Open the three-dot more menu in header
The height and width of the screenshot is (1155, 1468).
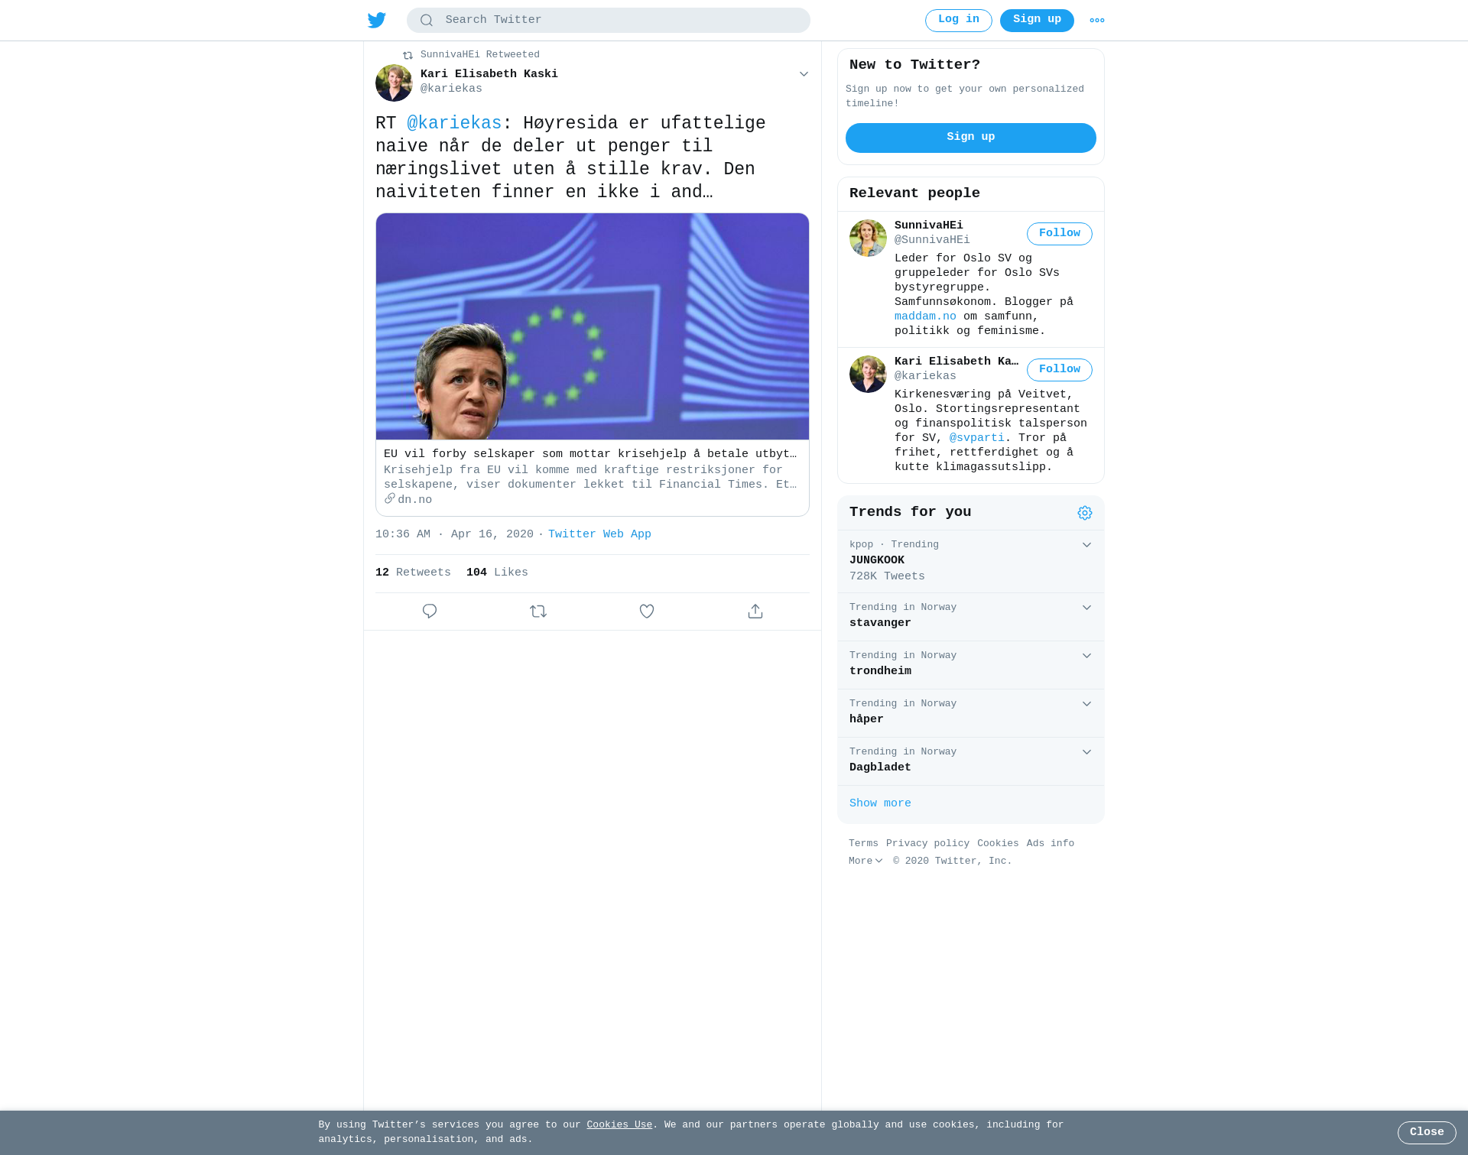pos(1097,21)
